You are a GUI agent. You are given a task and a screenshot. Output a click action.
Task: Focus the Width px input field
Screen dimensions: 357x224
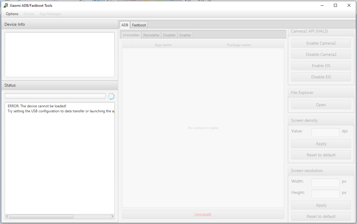point(325,183)
